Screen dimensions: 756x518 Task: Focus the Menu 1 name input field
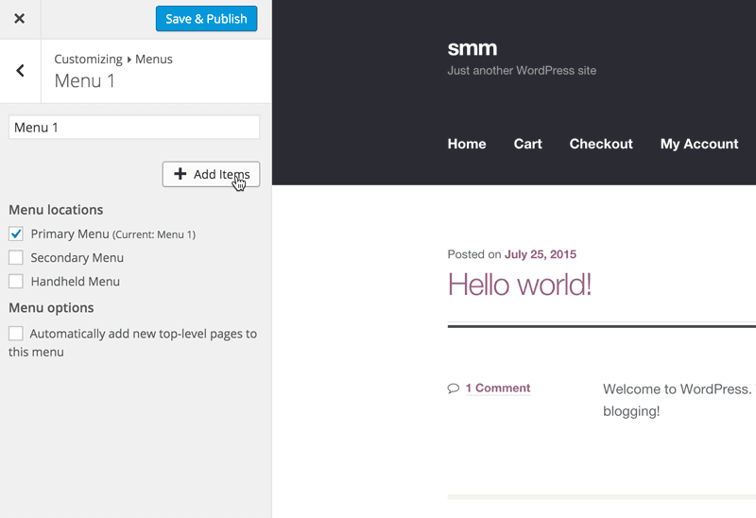[x=134, y=128]
